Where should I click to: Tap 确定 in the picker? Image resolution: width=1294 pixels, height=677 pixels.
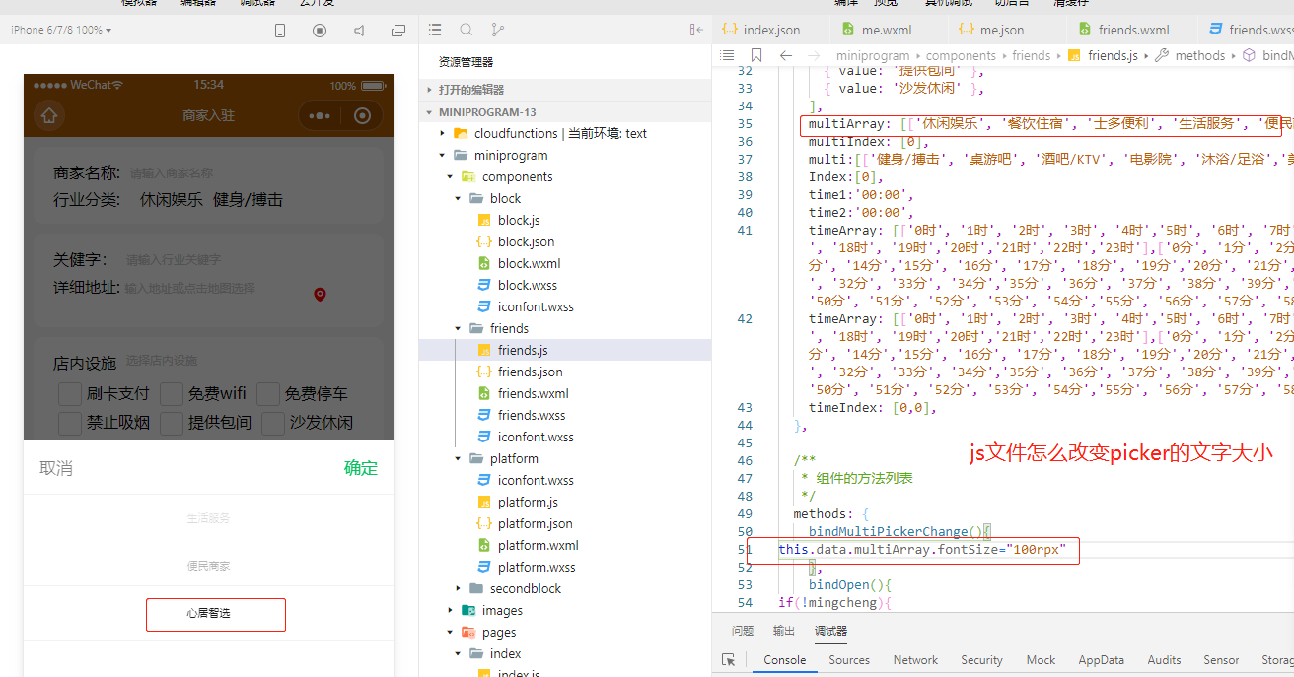pos(361,468)
